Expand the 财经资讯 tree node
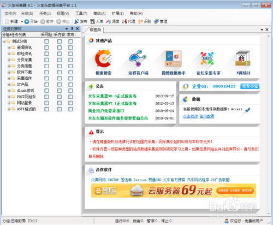 point(9,54)
